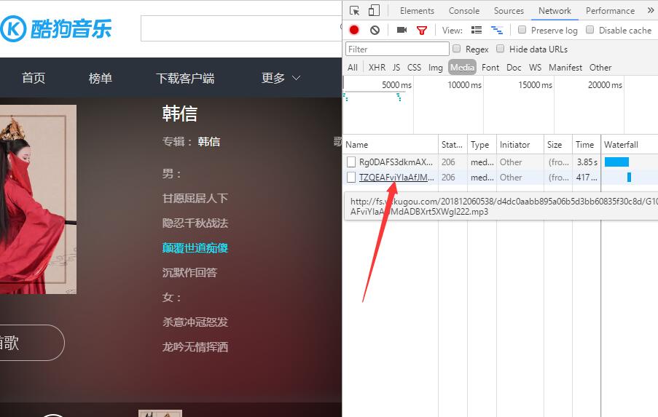Filter requests by All types
This screenshot has height=417, width=658.
point(353,68)
